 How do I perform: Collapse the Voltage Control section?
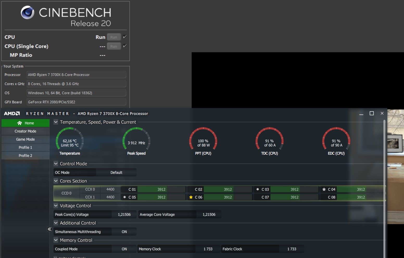(x=56, y=206)
